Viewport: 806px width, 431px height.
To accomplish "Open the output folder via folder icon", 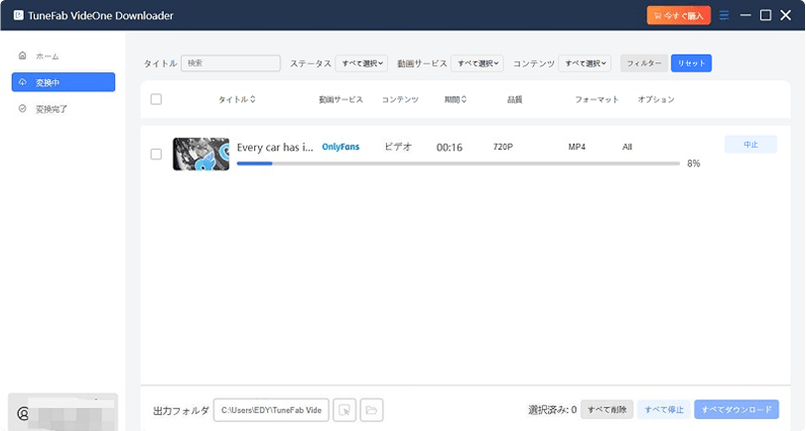I will coord(371,409).
